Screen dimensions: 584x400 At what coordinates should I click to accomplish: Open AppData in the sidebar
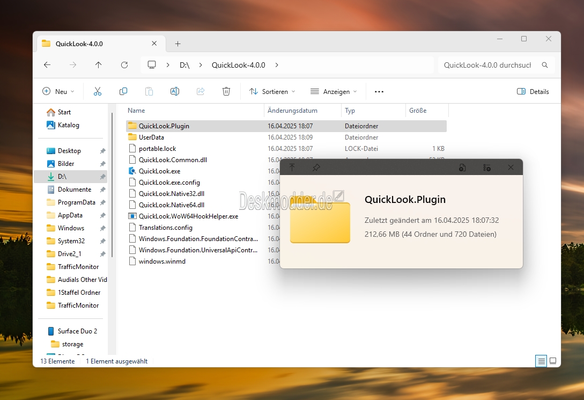point(71,215)
